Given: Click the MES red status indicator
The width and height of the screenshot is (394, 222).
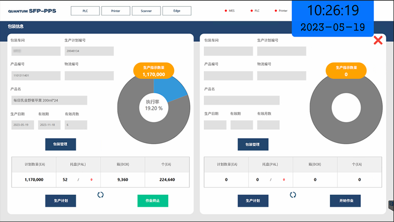Looking at the screenshot, I should click(x=226, y=11).
